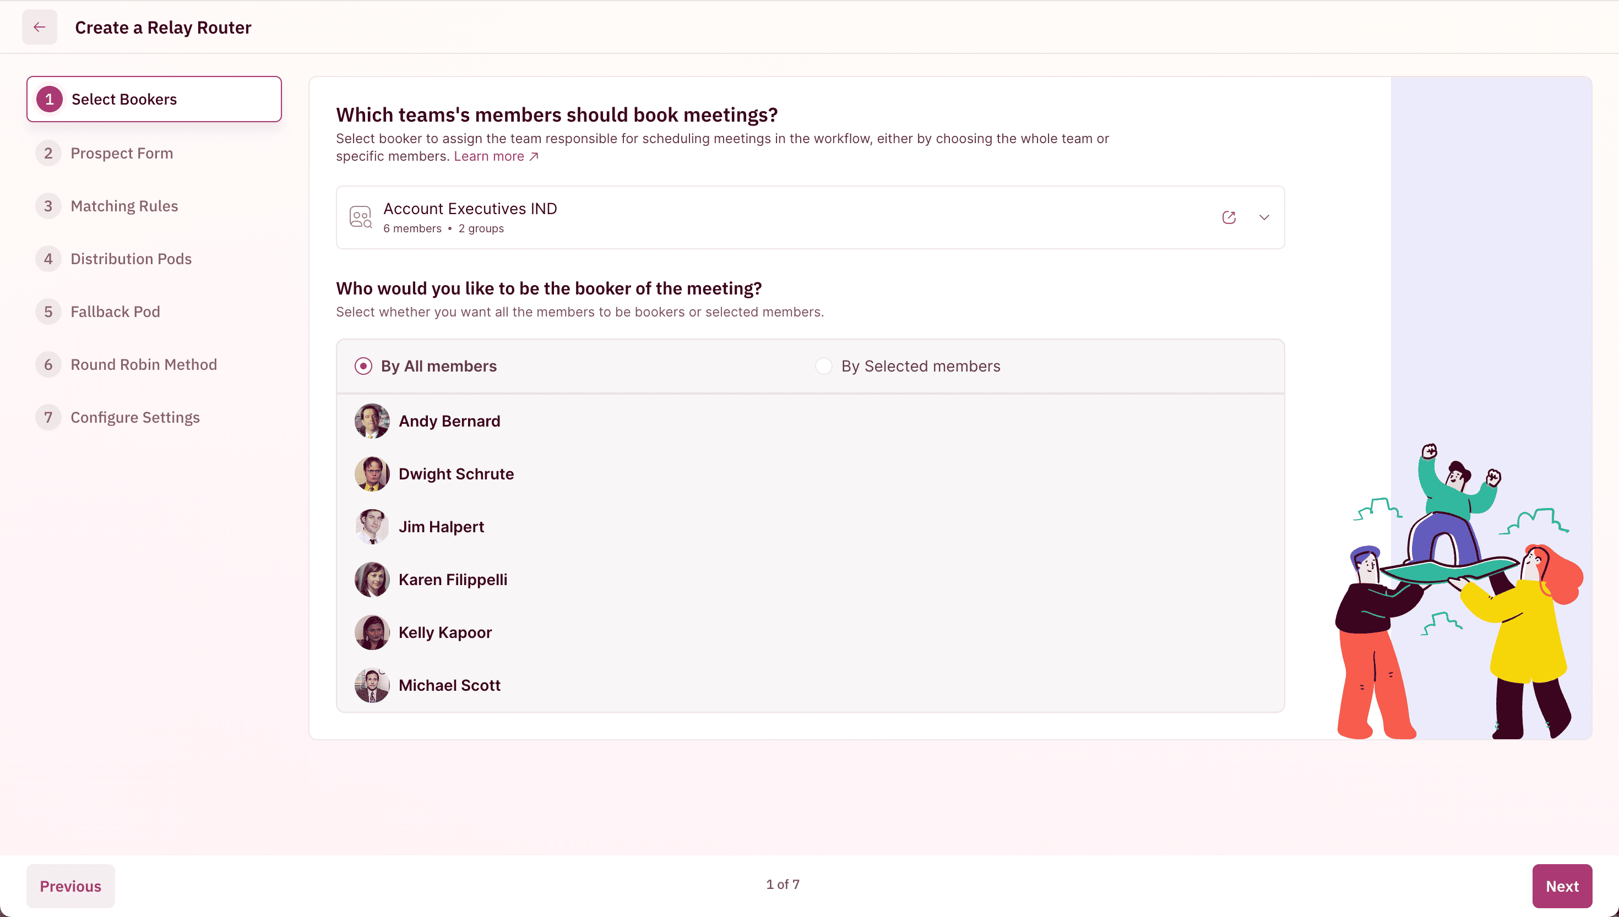Image resolution: width=1619 pixels, height=917 pixels.
Task: Click the step 1 number badge
Action: coord(49,100)
